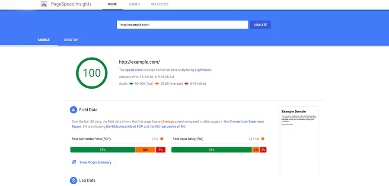Viewport: 389px width, 186px height.
Task: Open the 95th percentile of FID link
Action: [x=167, y=126]
